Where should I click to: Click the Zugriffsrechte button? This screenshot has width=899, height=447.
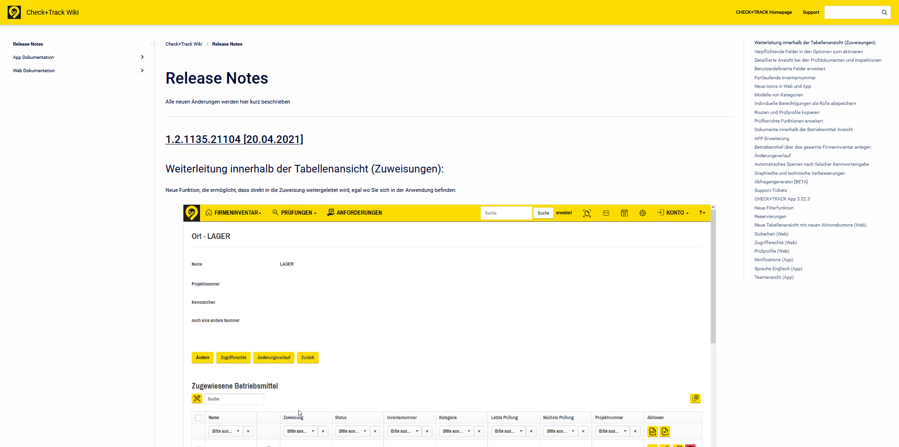(233, 358)
